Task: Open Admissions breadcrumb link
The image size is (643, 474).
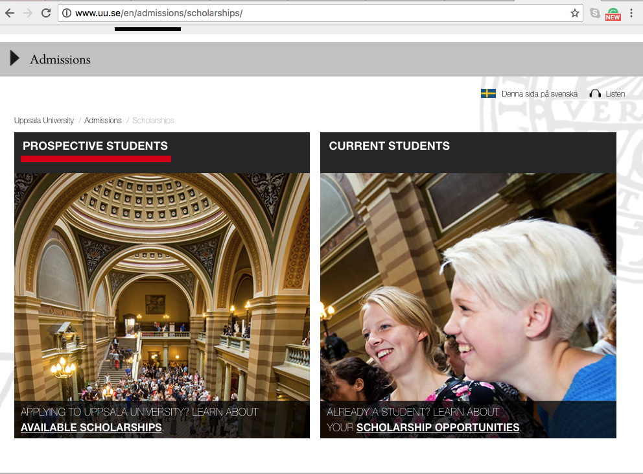Action: [x=103, y=120]
